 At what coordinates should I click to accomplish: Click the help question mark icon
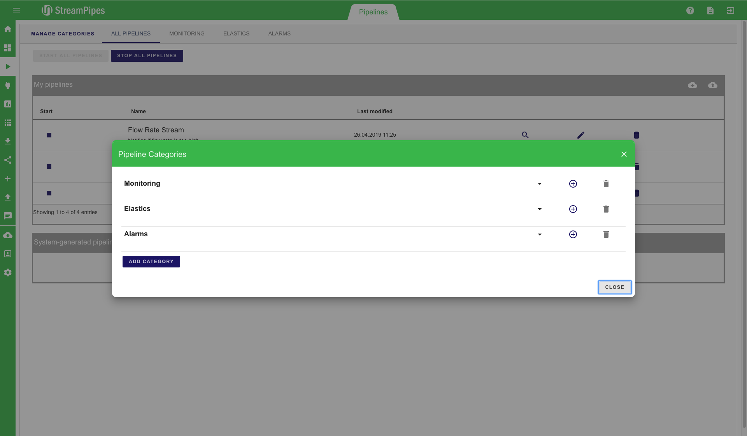coord(690,11)
